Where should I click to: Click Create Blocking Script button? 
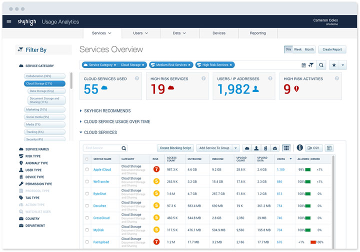coord(175,148)
